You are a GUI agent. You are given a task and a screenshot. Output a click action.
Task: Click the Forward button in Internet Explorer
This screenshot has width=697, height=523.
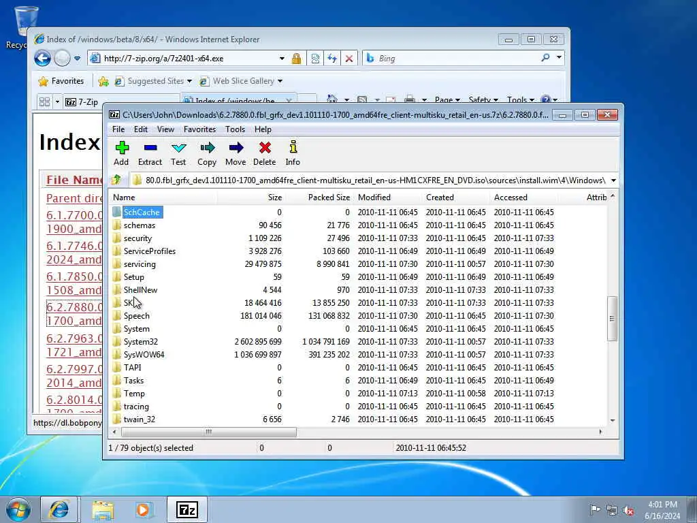coord(62,59)
